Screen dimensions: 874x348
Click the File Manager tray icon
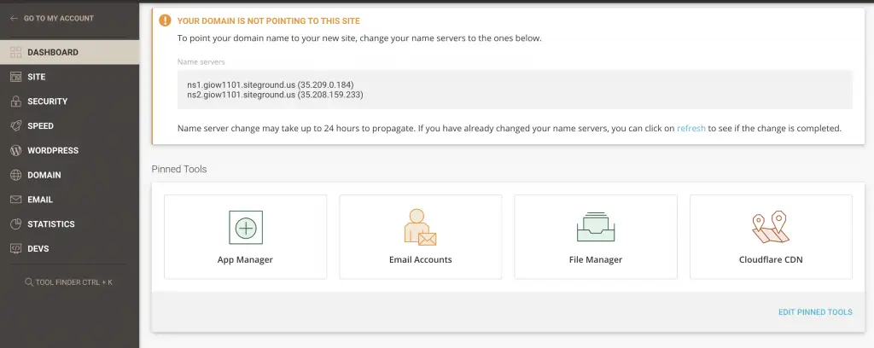pos(595,227)
